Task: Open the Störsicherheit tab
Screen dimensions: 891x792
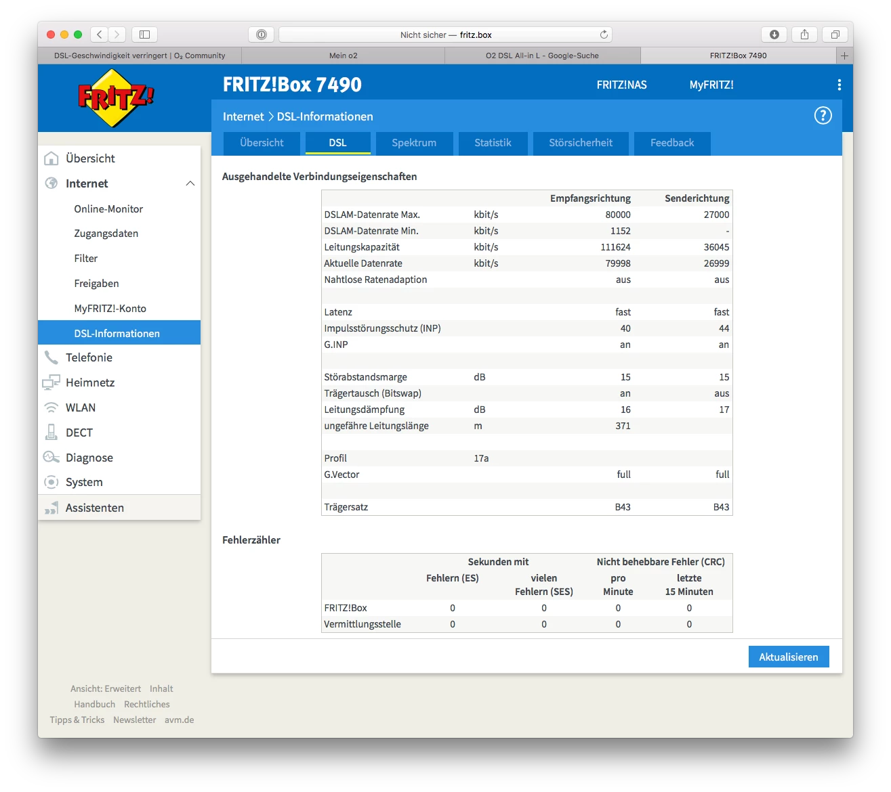Action: [581, 143]
